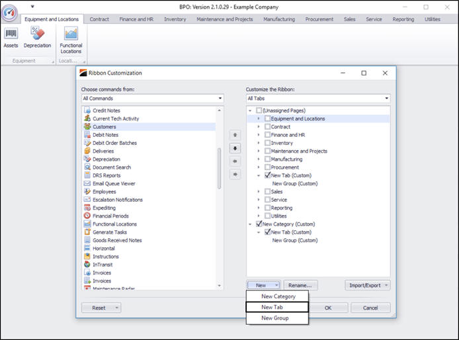Switch to the Utilities ribbon tab

pos(433,19)
